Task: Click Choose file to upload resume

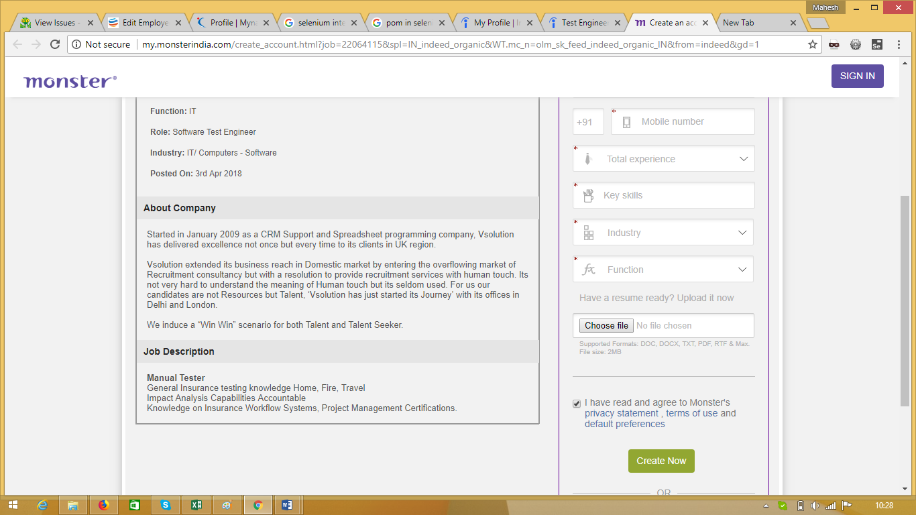Action: [606, 325]
